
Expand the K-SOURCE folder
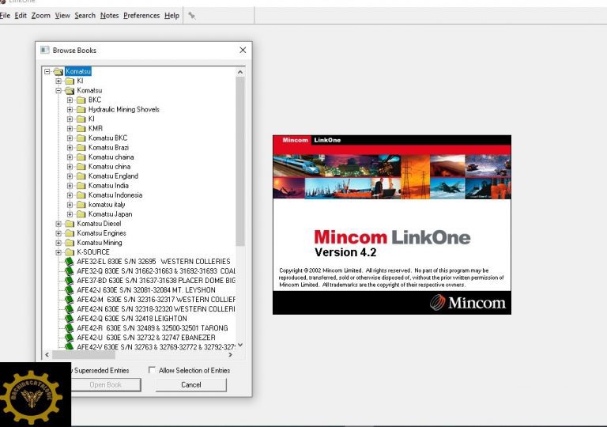point(58,252)
